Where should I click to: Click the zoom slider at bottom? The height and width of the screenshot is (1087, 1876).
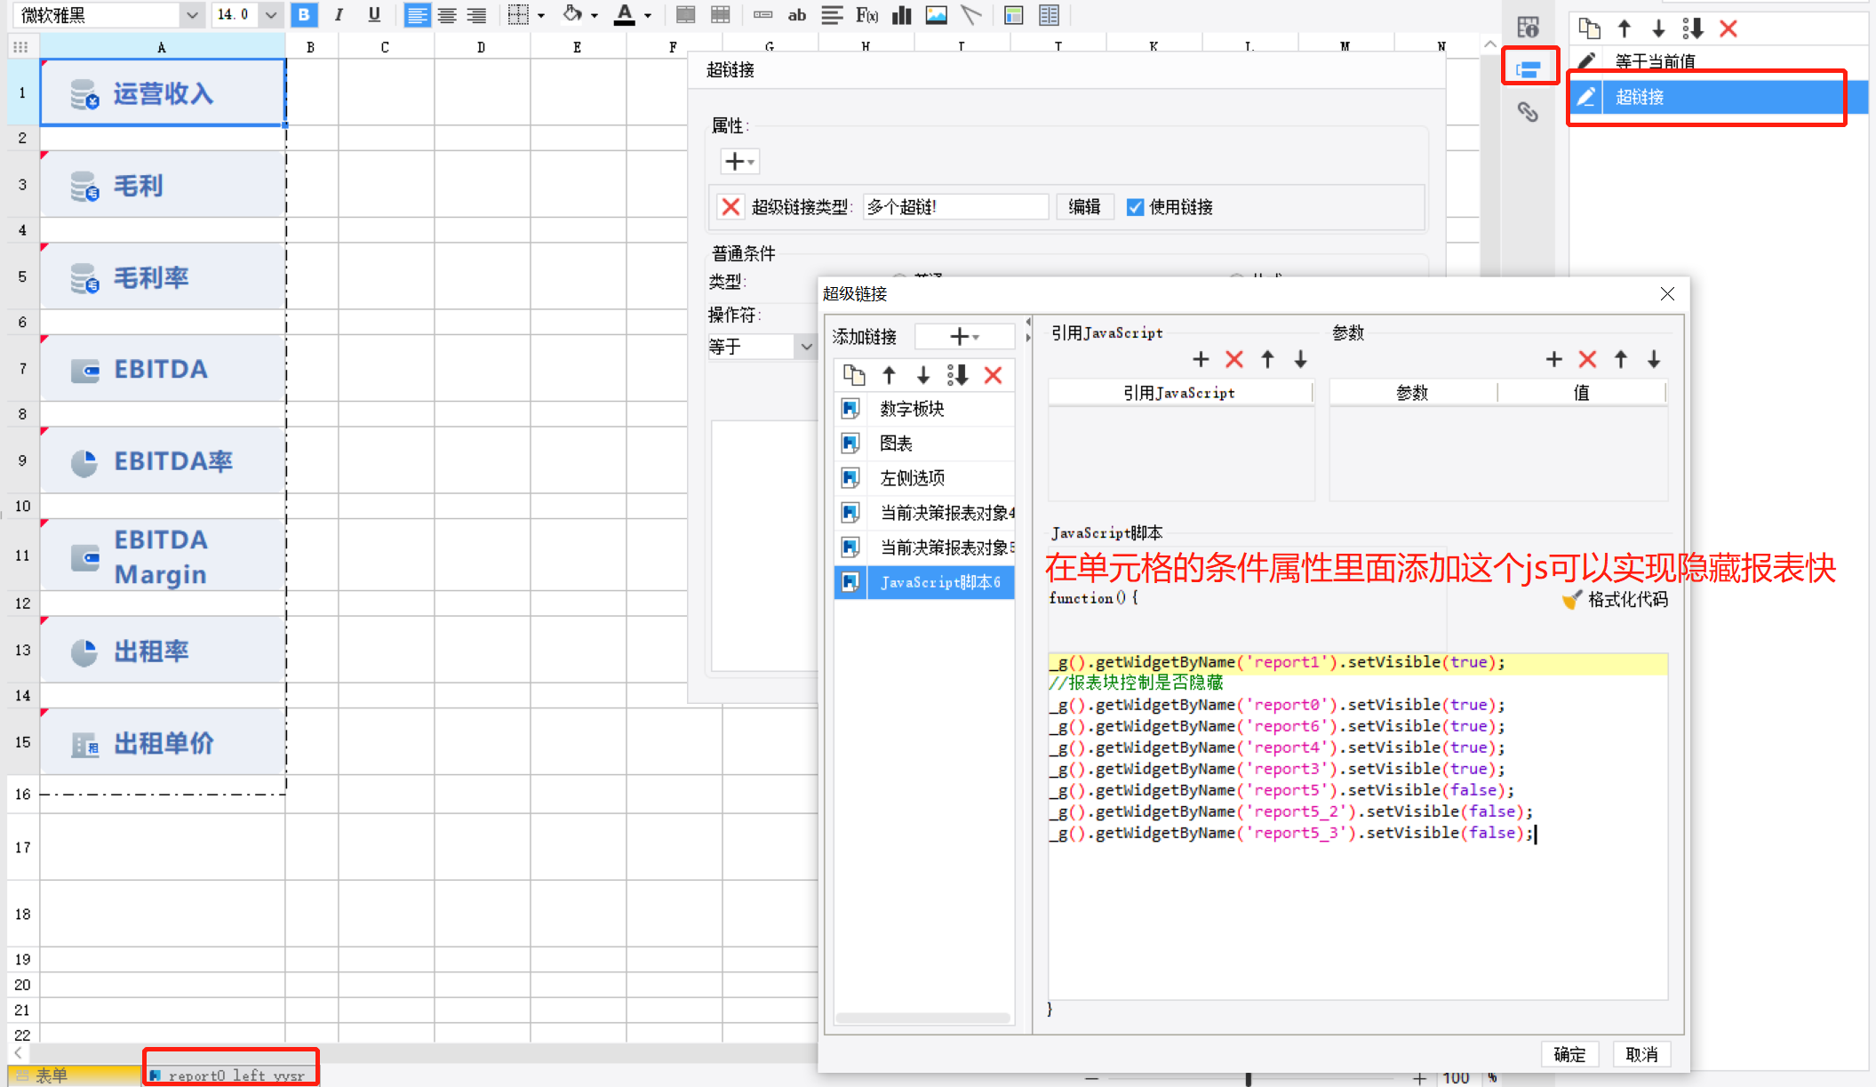click(1249, 1078)
